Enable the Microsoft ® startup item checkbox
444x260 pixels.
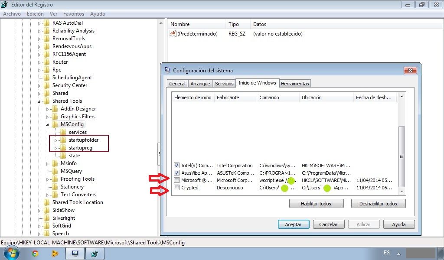point(177,180)
